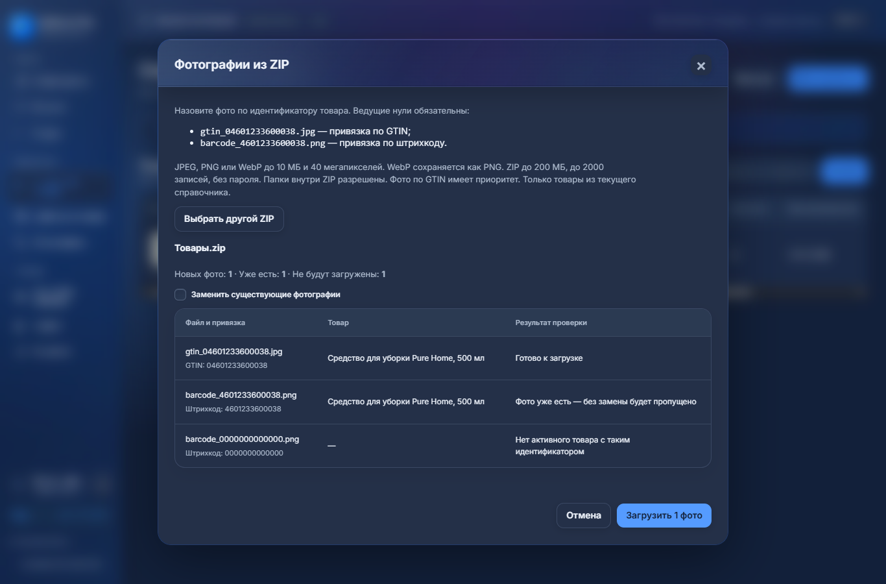Confirm upload with «Загрузить 1 фото»
The width and height of the screenshot is (886, 584).
[664, 516]
